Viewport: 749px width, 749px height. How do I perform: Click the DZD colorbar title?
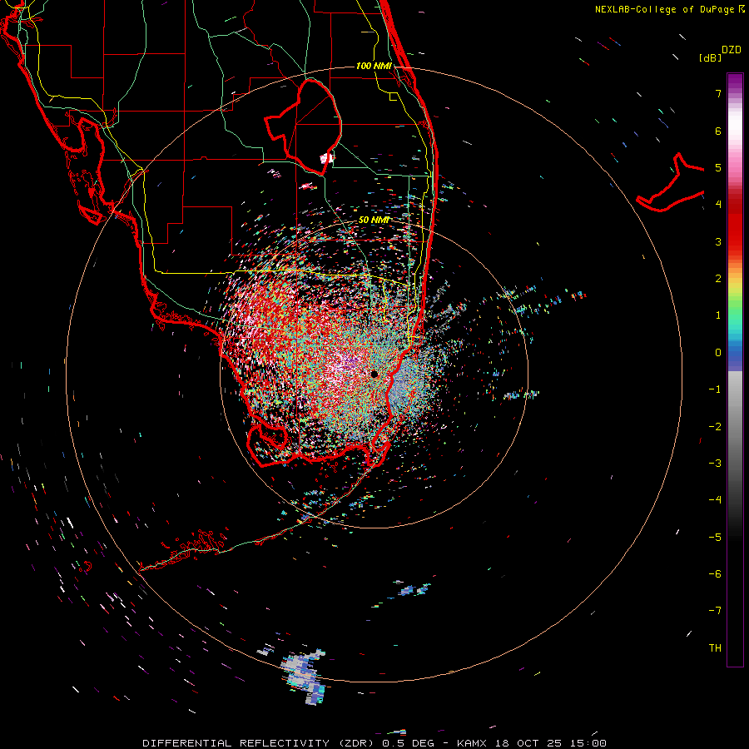[x=732, y=50]
